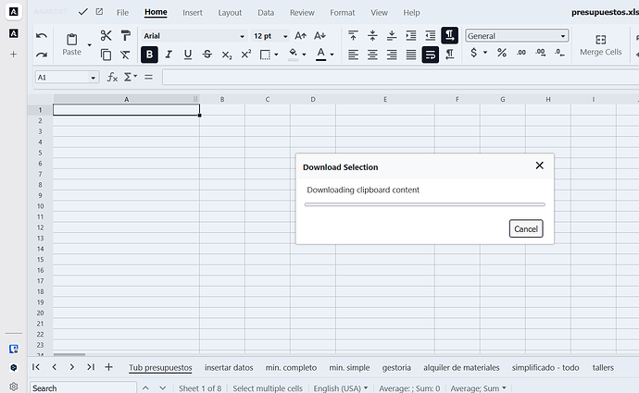Click the Increase Font Size icon
Viewport: 639px width, 393px height.
tap(300, 36)
